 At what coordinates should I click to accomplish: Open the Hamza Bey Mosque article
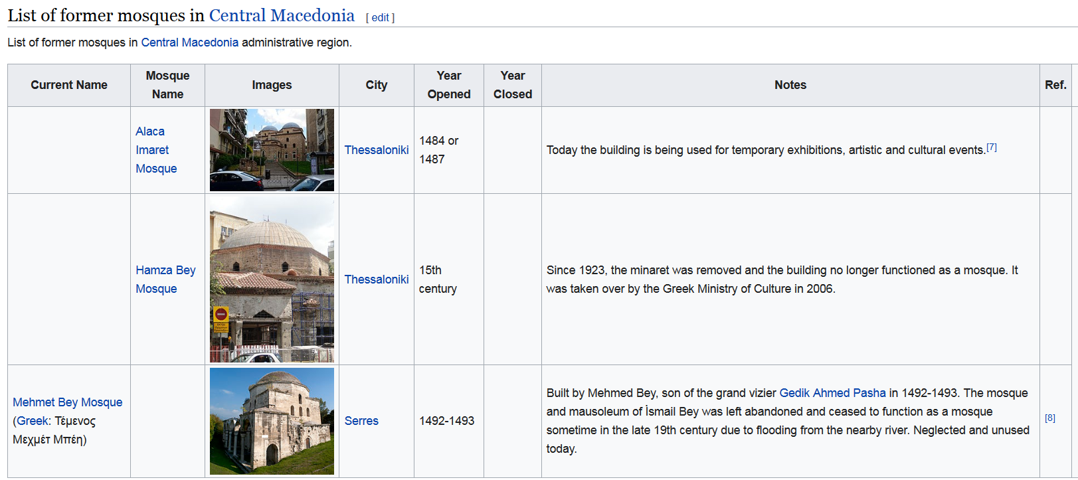click(165, 280)
